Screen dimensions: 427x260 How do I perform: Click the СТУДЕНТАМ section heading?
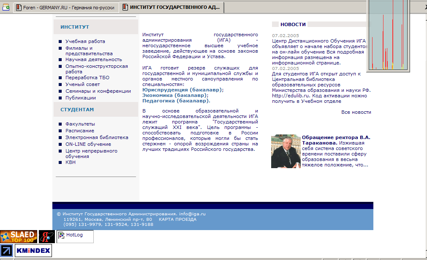(77, 110)
